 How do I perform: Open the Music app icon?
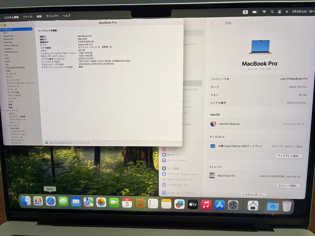[206, 205]
